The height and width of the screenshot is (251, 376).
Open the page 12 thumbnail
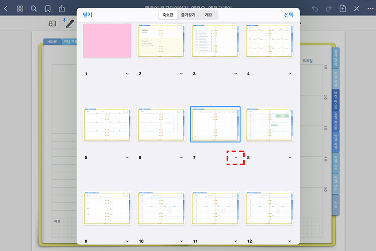click(269, 208)
